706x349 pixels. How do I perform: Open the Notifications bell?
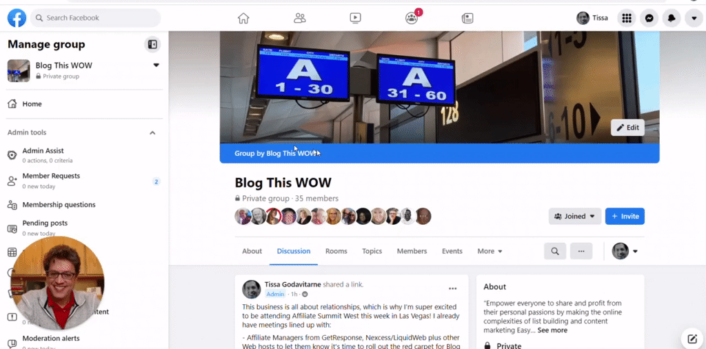tap(672, 18)
